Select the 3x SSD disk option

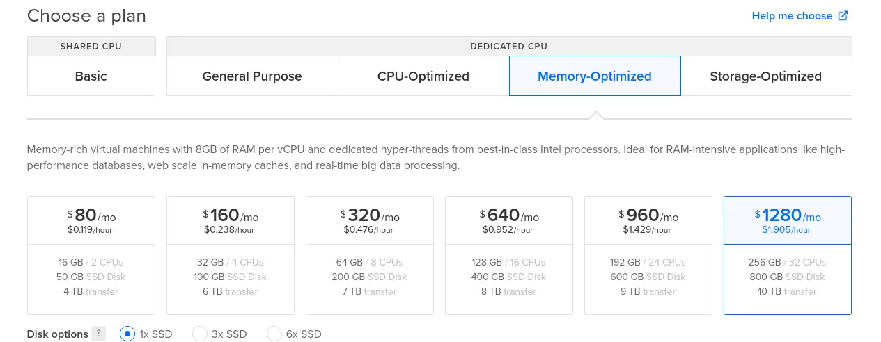click(200, 334)
